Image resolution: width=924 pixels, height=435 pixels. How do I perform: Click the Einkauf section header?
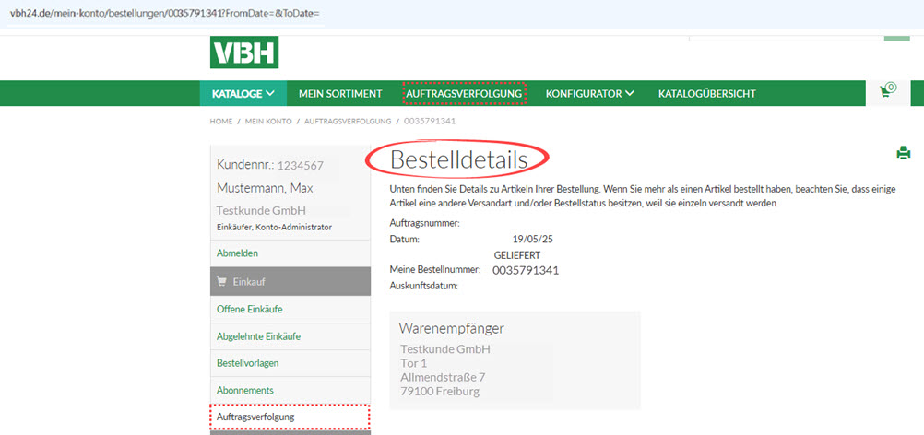tap(290, 281)
